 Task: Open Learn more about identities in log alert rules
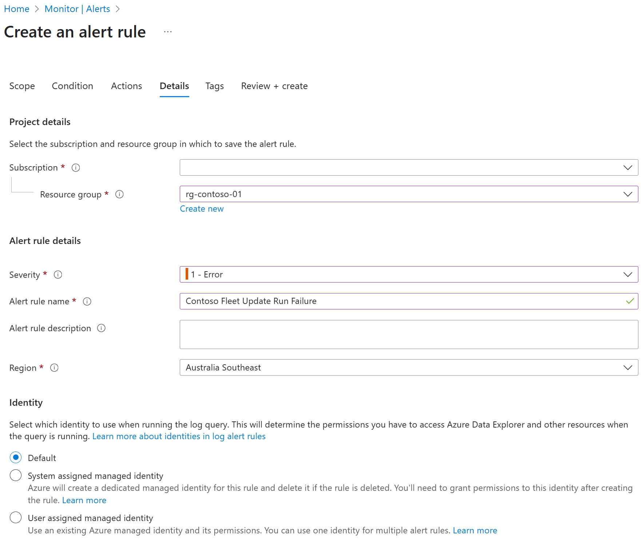179,436
